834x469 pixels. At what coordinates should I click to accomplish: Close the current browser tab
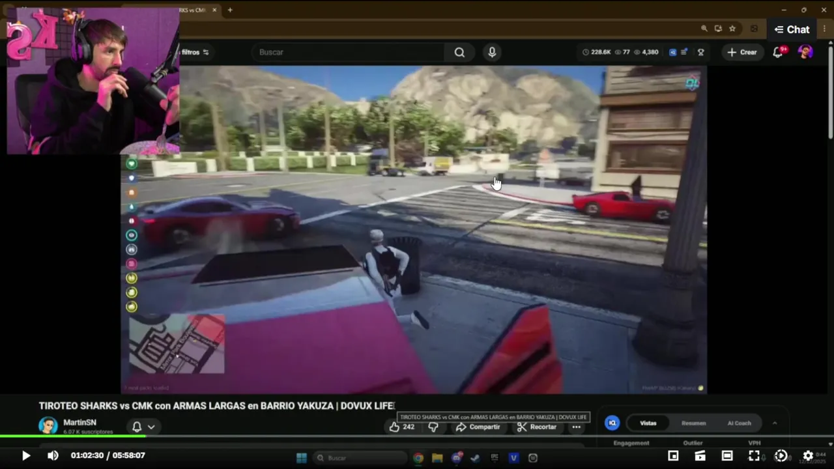coord(214,10)
